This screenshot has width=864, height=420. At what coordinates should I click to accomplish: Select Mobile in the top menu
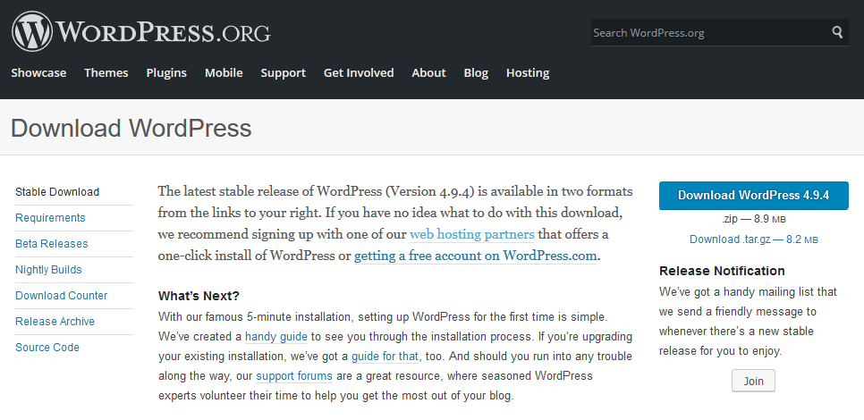(224, 72)
